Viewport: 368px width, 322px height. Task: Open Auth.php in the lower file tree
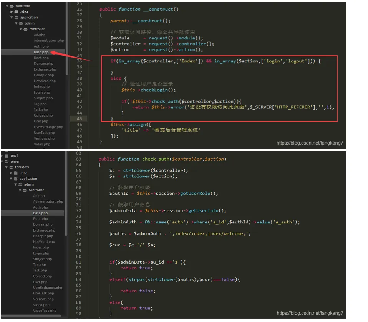(40, 207)
